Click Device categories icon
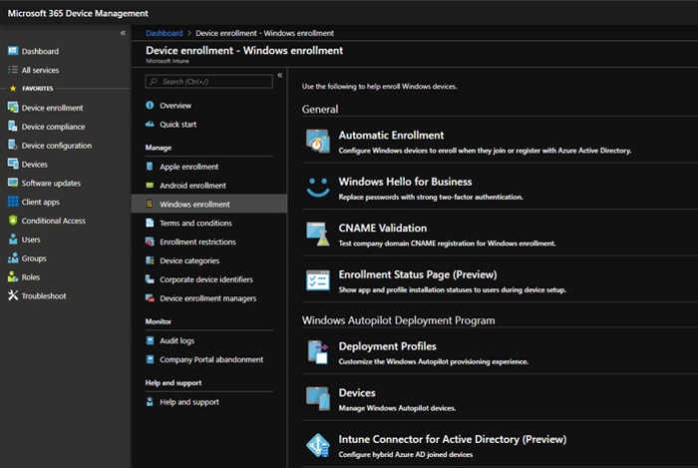This screenshot has width=698, height=468. [150, 260]
